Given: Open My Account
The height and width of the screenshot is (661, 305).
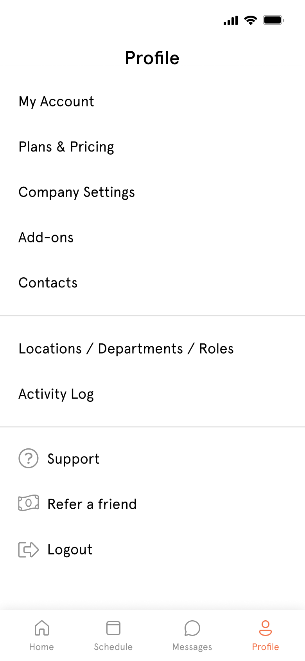Looking at the screenshot, I should (x=152, y=101).
